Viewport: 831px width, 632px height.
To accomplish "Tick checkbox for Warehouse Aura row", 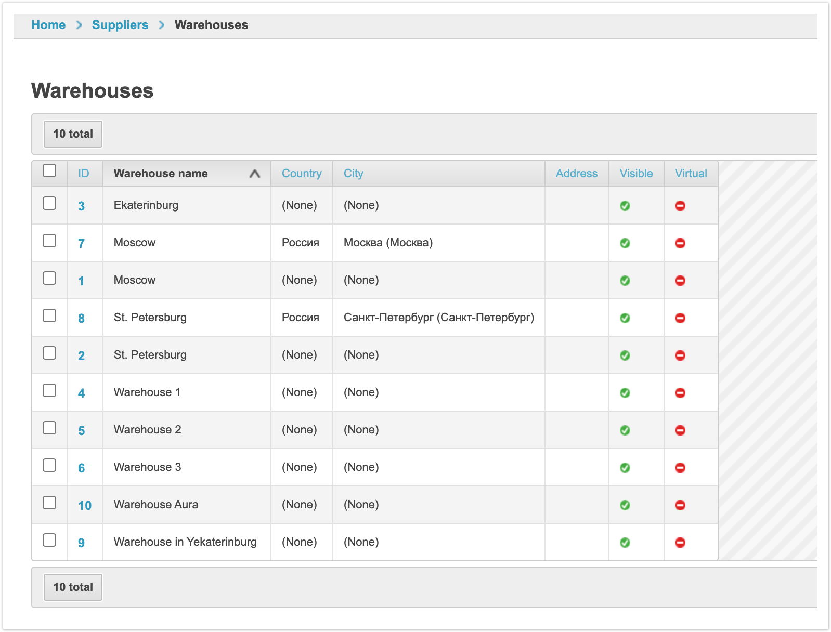I will pyautogui.click(x=49, y=503).
